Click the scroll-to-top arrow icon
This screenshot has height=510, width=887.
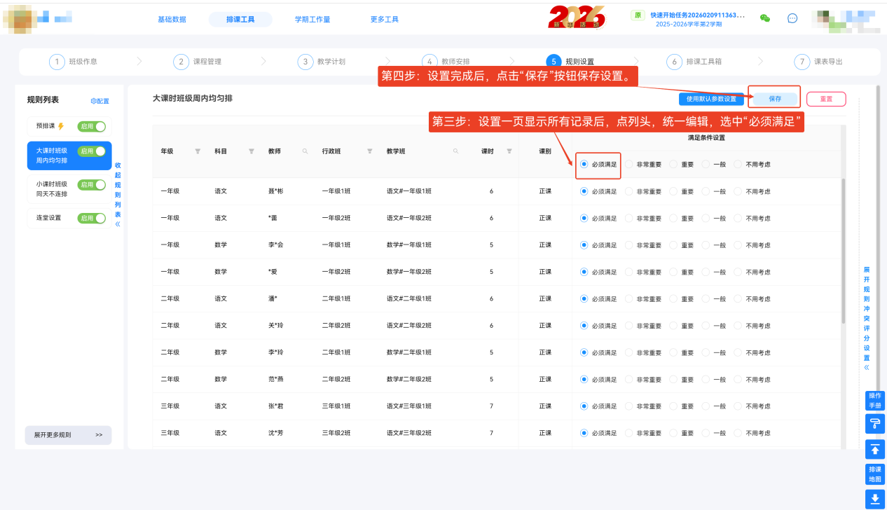click(x=875, y=449)
